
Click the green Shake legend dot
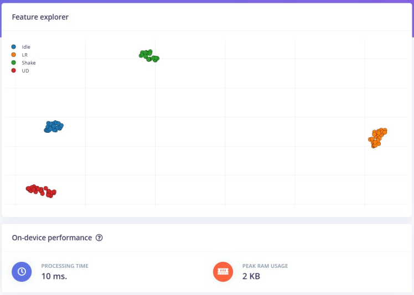click(x=13, y=63)
